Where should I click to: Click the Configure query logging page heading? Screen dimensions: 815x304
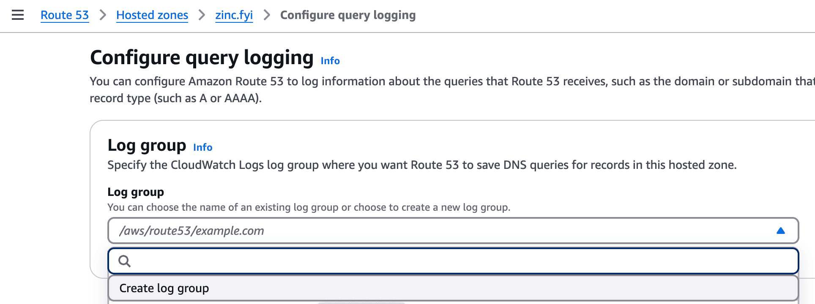(x=202, y=57)
